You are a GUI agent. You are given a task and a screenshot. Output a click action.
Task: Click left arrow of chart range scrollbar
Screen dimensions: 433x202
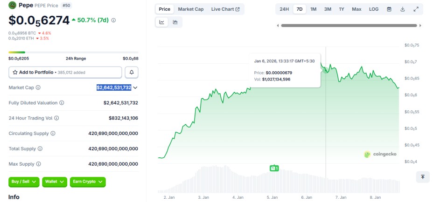(278, 26)
